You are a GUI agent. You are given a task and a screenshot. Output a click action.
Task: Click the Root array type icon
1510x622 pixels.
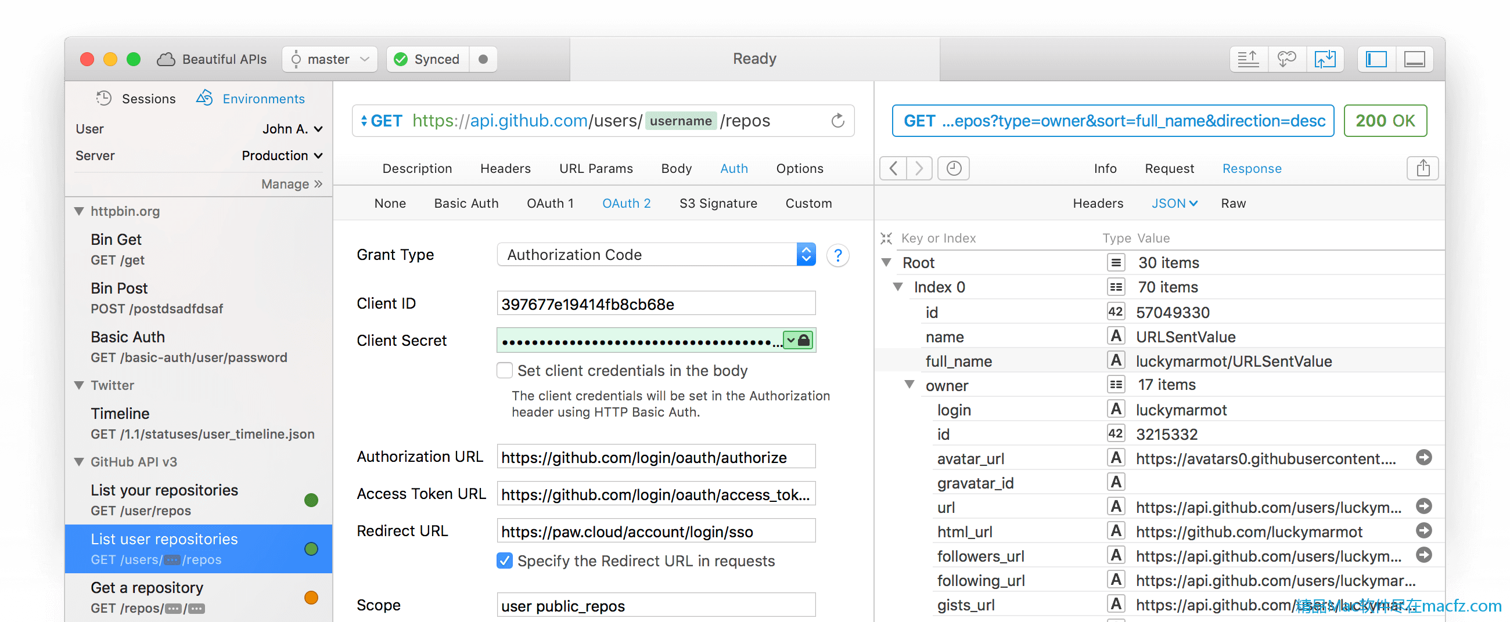click(1116, 263)
